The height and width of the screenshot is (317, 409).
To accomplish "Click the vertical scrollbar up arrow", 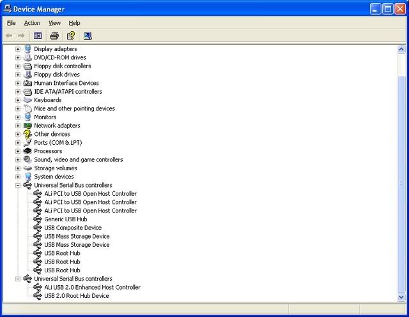I will pyautogui.click(x=401, y=49).
